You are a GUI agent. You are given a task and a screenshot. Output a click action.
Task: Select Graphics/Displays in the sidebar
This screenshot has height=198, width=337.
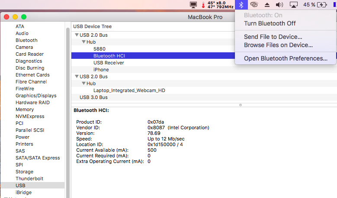point(36,96)
